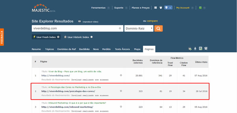Screen dimensions: 237x113
Task: Click Domínios de referência column header
Action: click(x=156, y=61)
